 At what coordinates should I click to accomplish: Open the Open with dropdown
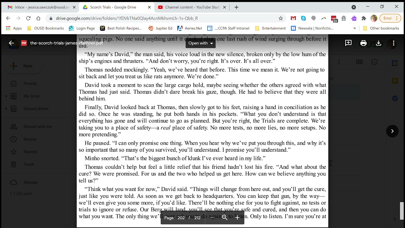(201, 43)
